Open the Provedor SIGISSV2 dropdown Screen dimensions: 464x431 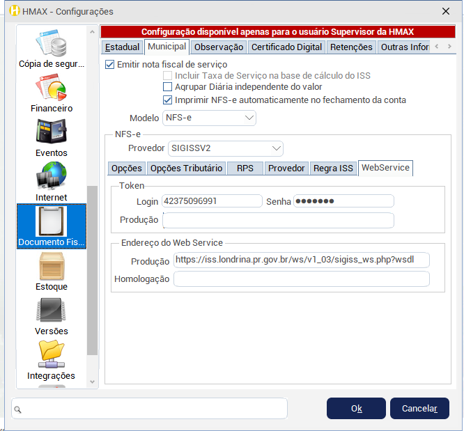point(226,148)
